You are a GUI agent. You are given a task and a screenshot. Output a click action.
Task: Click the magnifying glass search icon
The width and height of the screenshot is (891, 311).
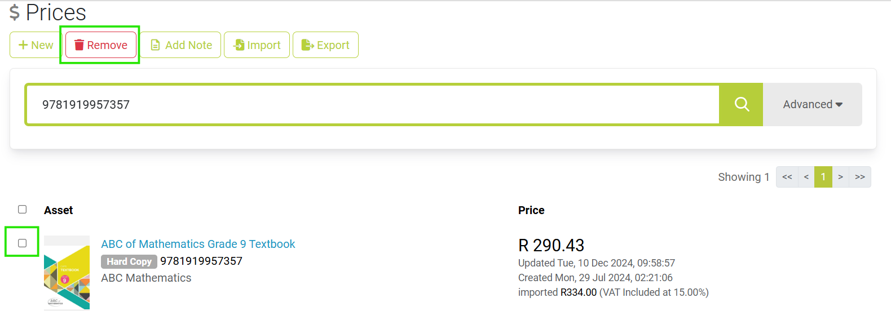click(x=742, y=104)
